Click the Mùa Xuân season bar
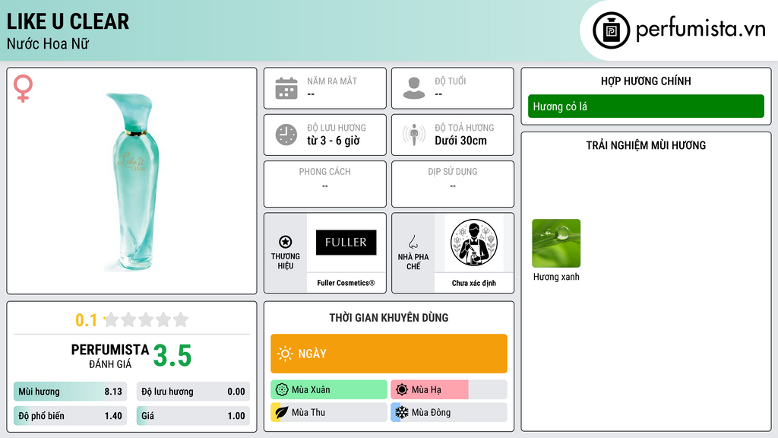 click(x=329, y=390)
